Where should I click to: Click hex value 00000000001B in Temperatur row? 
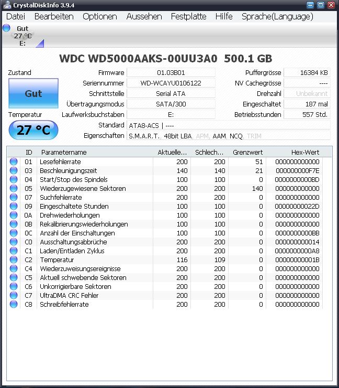pos(297,260)
